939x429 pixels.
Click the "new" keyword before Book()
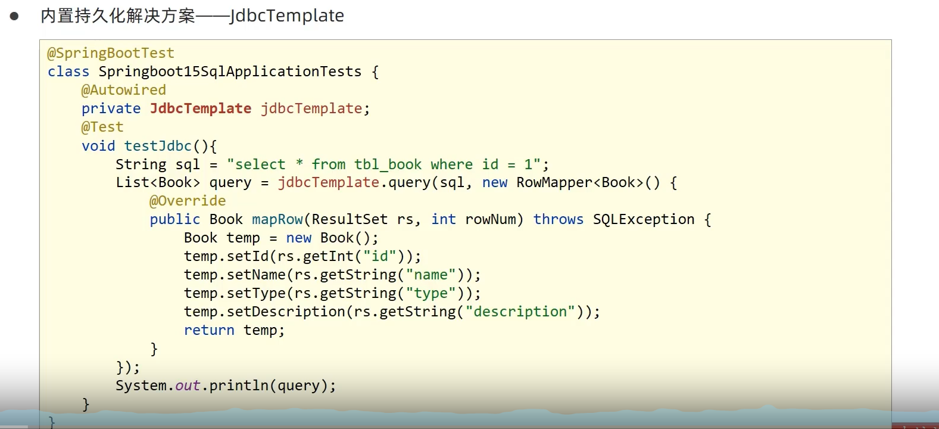pyautogui.click(x=299, y=238)
